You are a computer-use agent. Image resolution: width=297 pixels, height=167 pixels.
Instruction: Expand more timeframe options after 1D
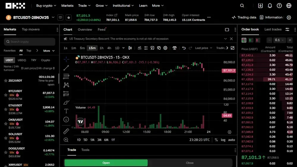[123, 48]
